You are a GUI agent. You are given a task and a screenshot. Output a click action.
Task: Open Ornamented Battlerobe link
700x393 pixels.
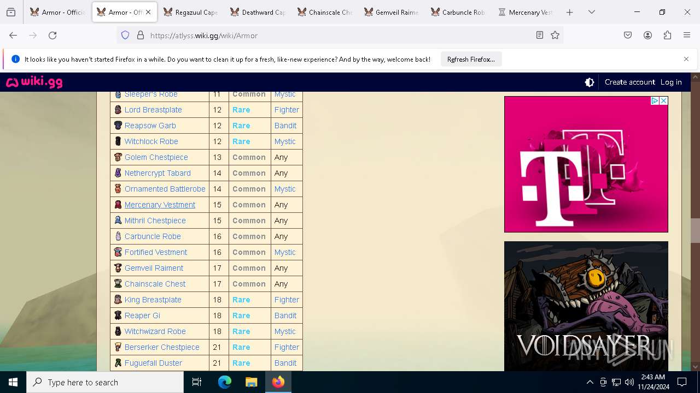click(165, 189)
